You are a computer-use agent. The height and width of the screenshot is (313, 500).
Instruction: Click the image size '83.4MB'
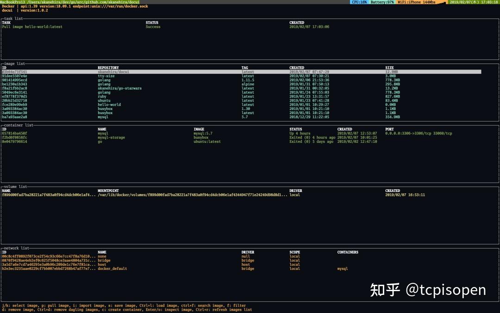[392, 101]
